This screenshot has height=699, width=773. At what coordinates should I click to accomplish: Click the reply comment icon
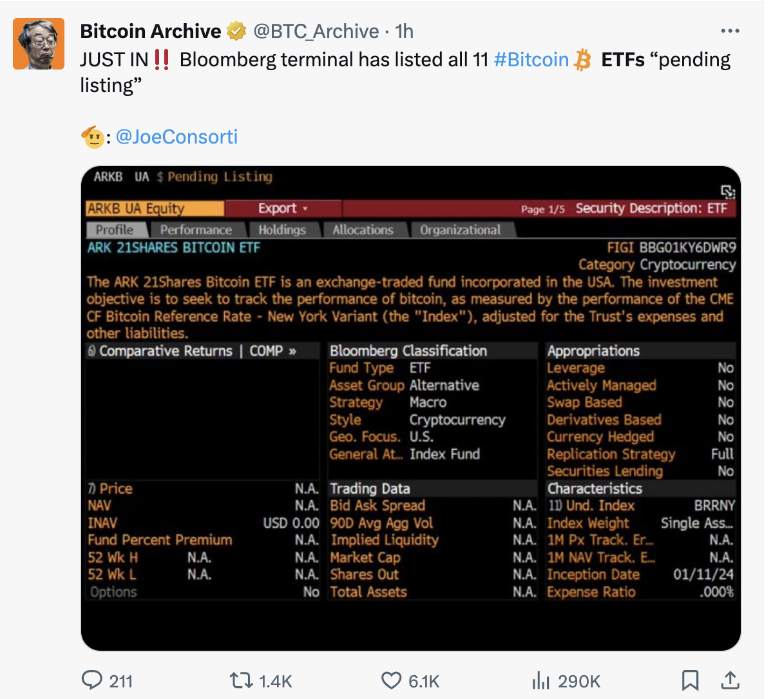click(x=92, y=680)
